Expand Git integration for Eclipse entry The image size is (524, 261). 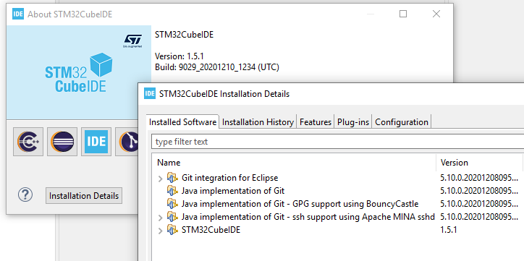161,179
